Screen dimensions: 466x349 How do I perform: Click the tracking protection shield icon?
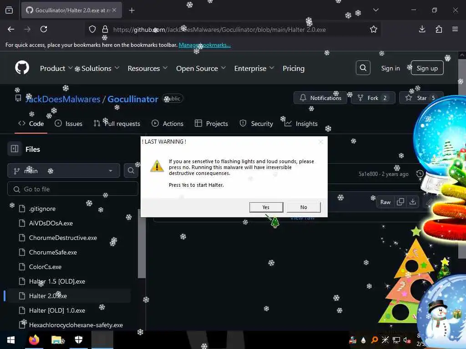[x=92, y=29]
